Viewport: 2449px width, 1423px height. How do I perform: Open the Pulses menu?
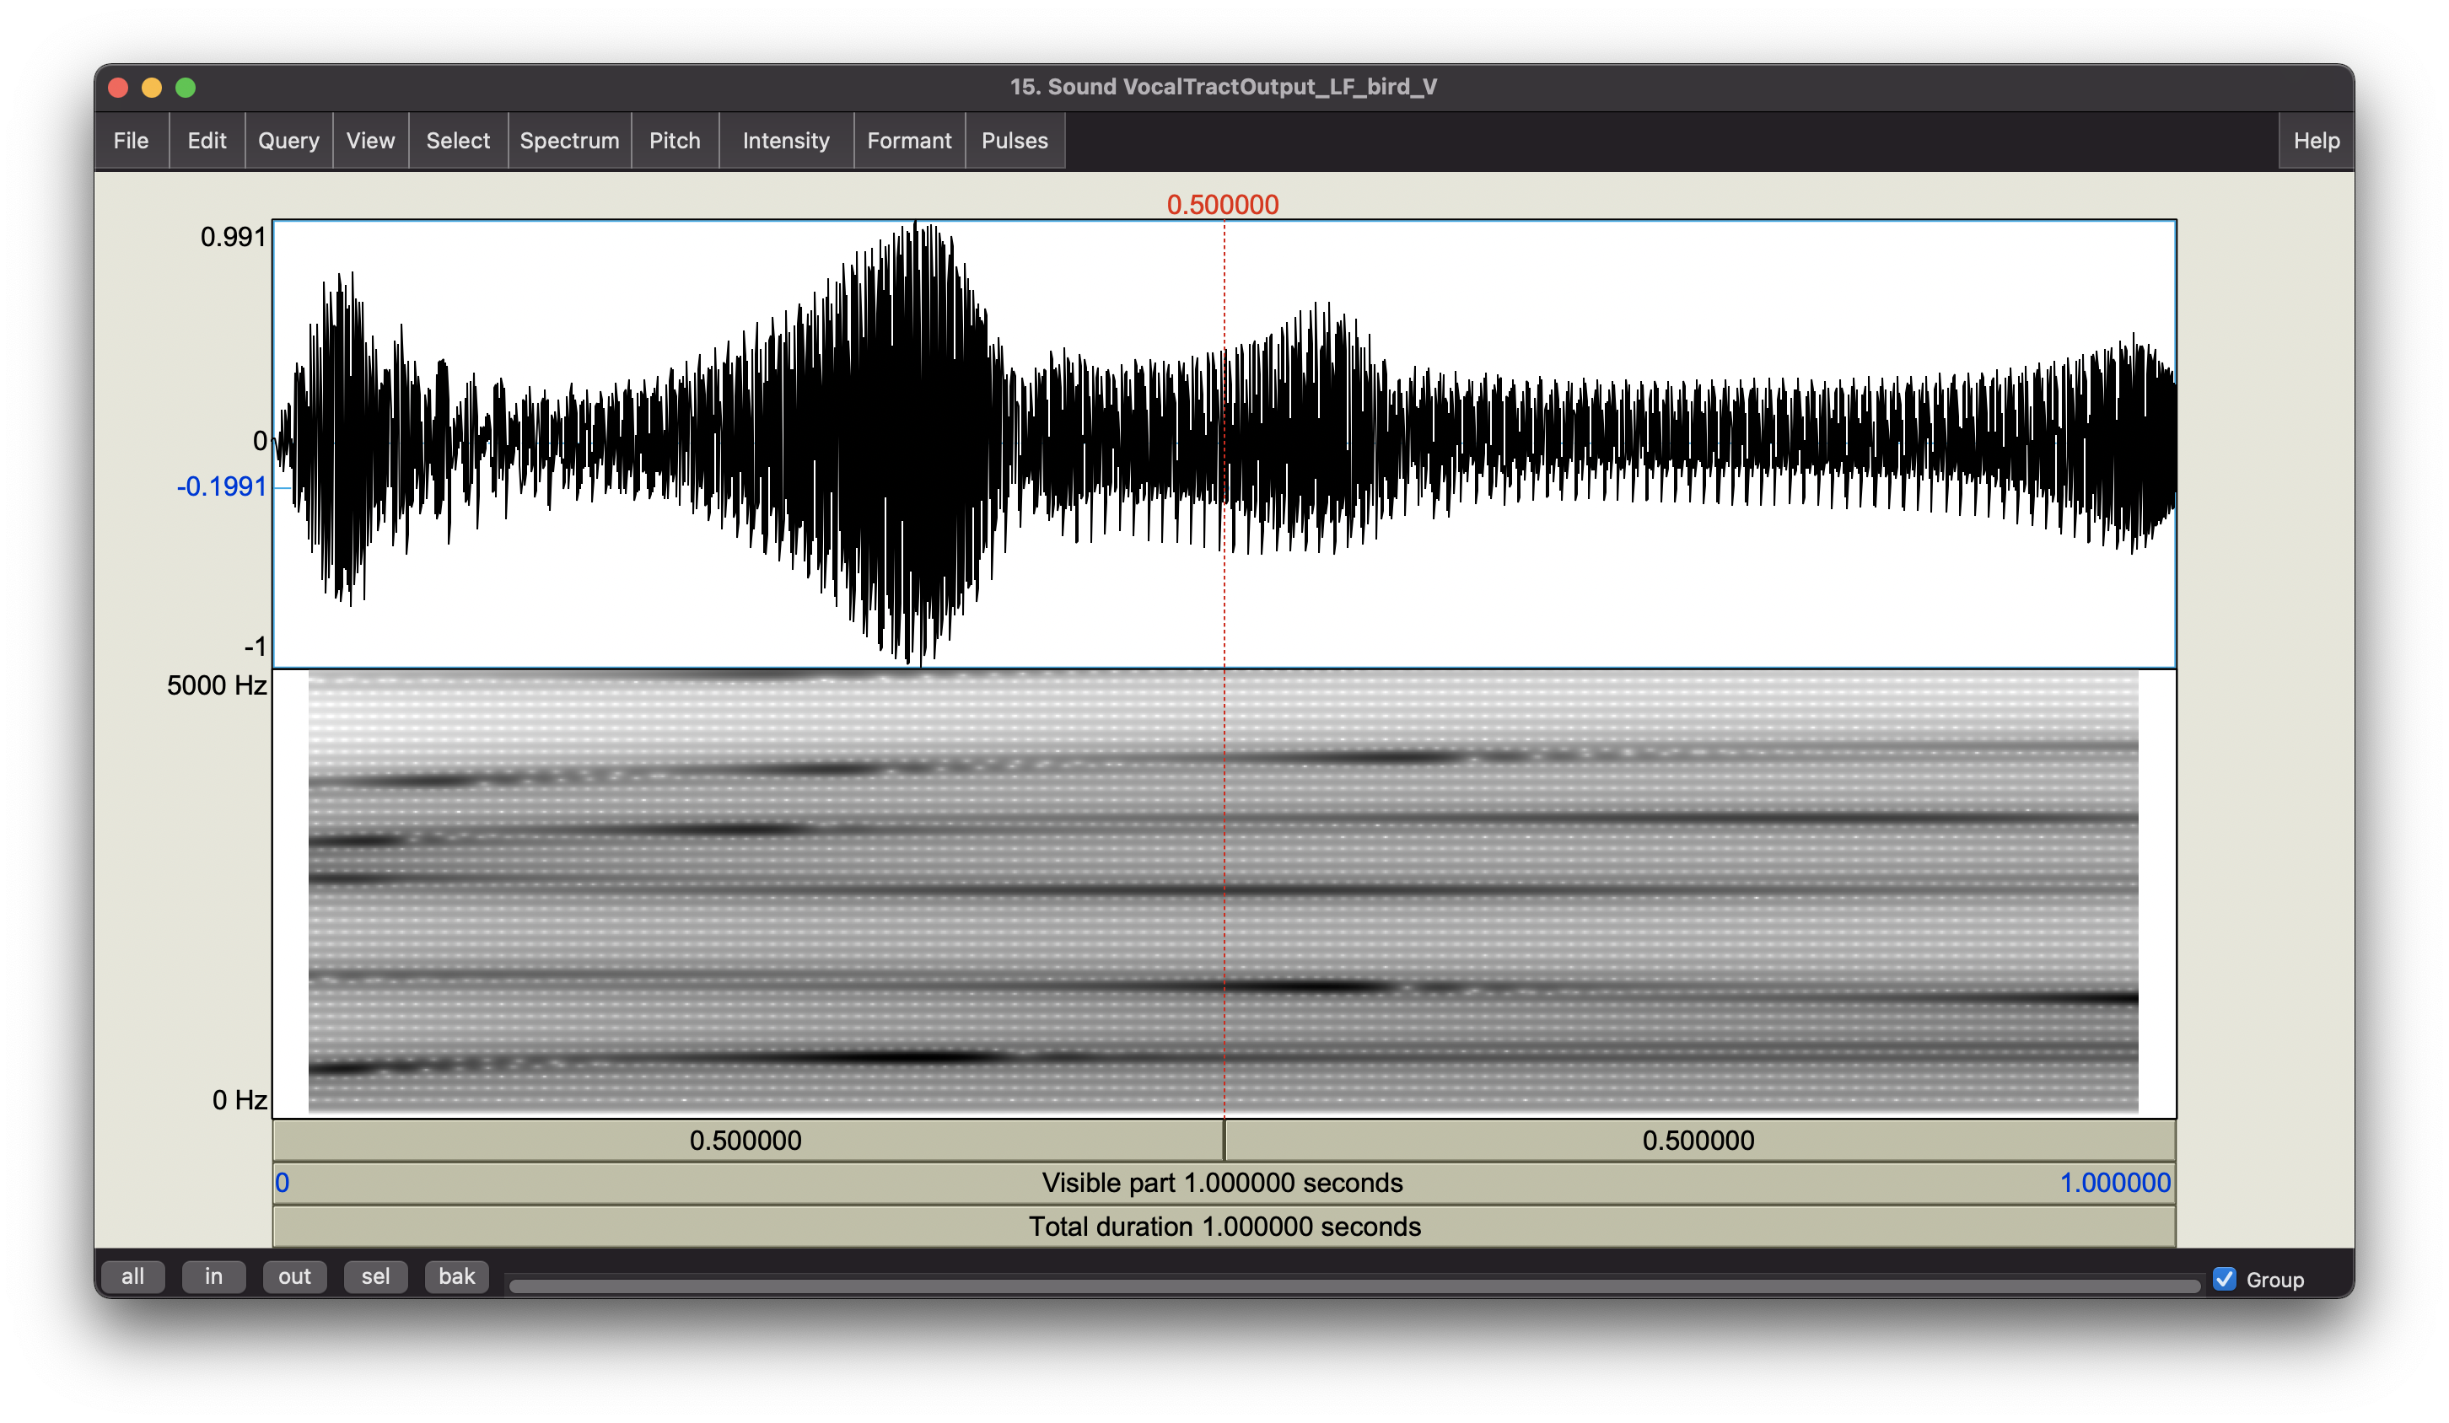(1014, 141)
